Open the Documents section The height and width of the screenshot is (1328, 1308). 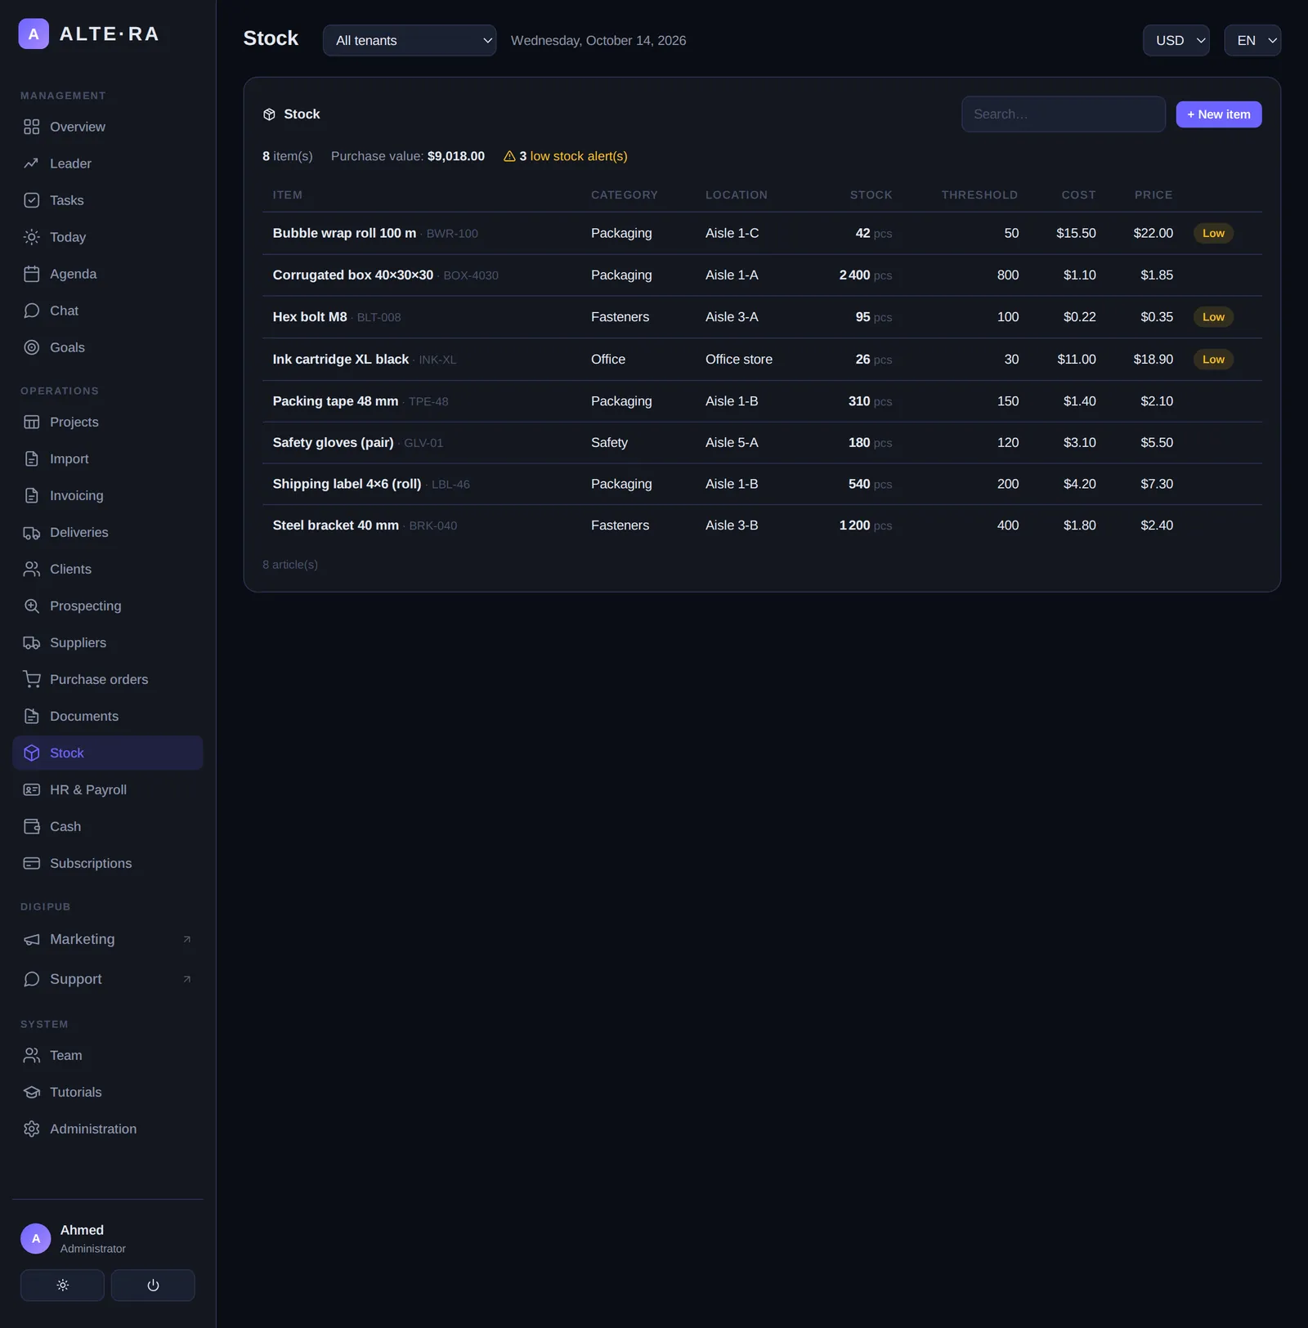[107, 717]
